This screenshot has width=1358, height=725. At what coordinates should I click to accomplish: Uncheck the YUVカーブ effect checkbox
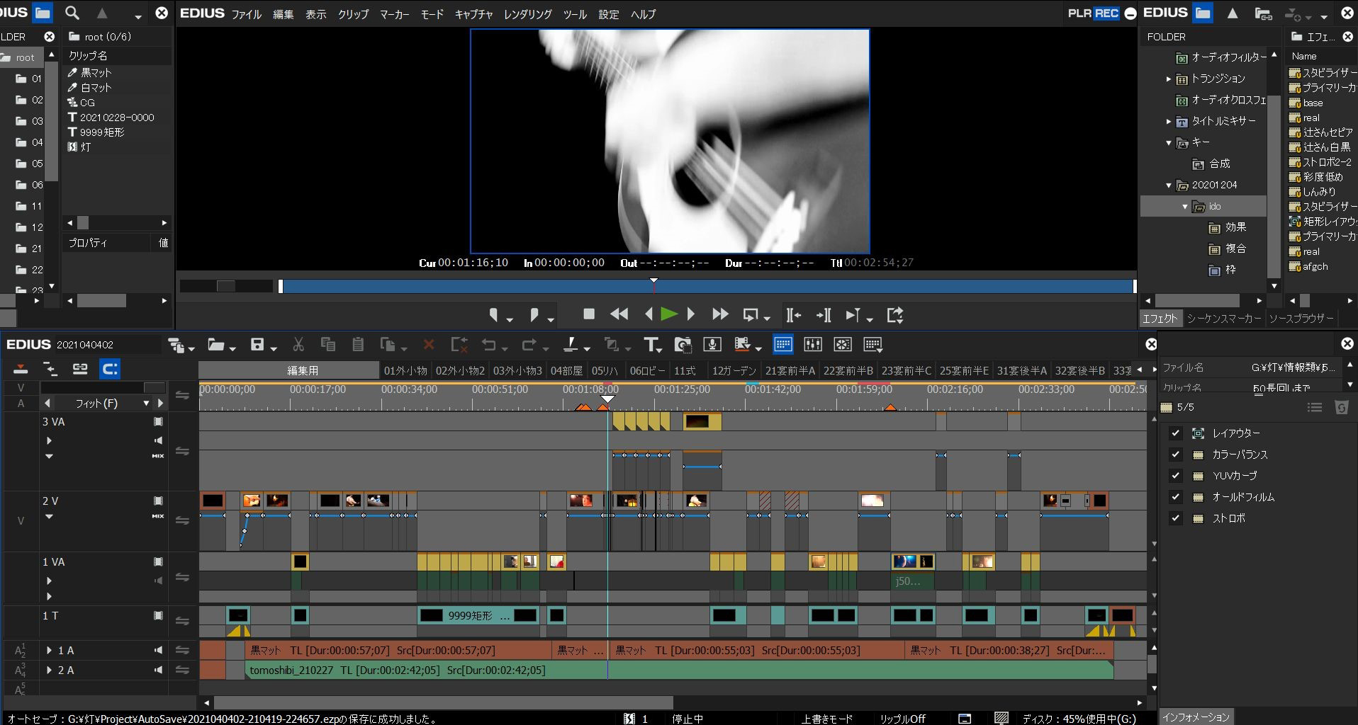pos(1176,476)
